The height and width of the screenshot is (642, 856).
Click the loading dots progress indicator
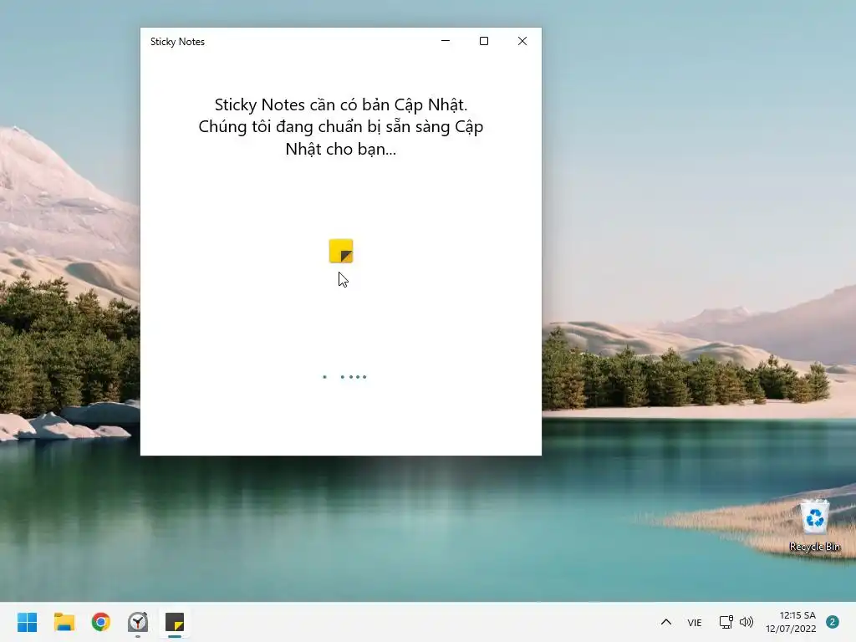344,377
